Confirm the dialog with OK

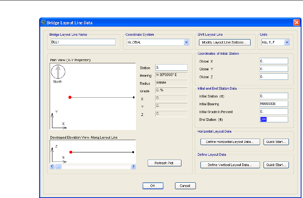153,186
